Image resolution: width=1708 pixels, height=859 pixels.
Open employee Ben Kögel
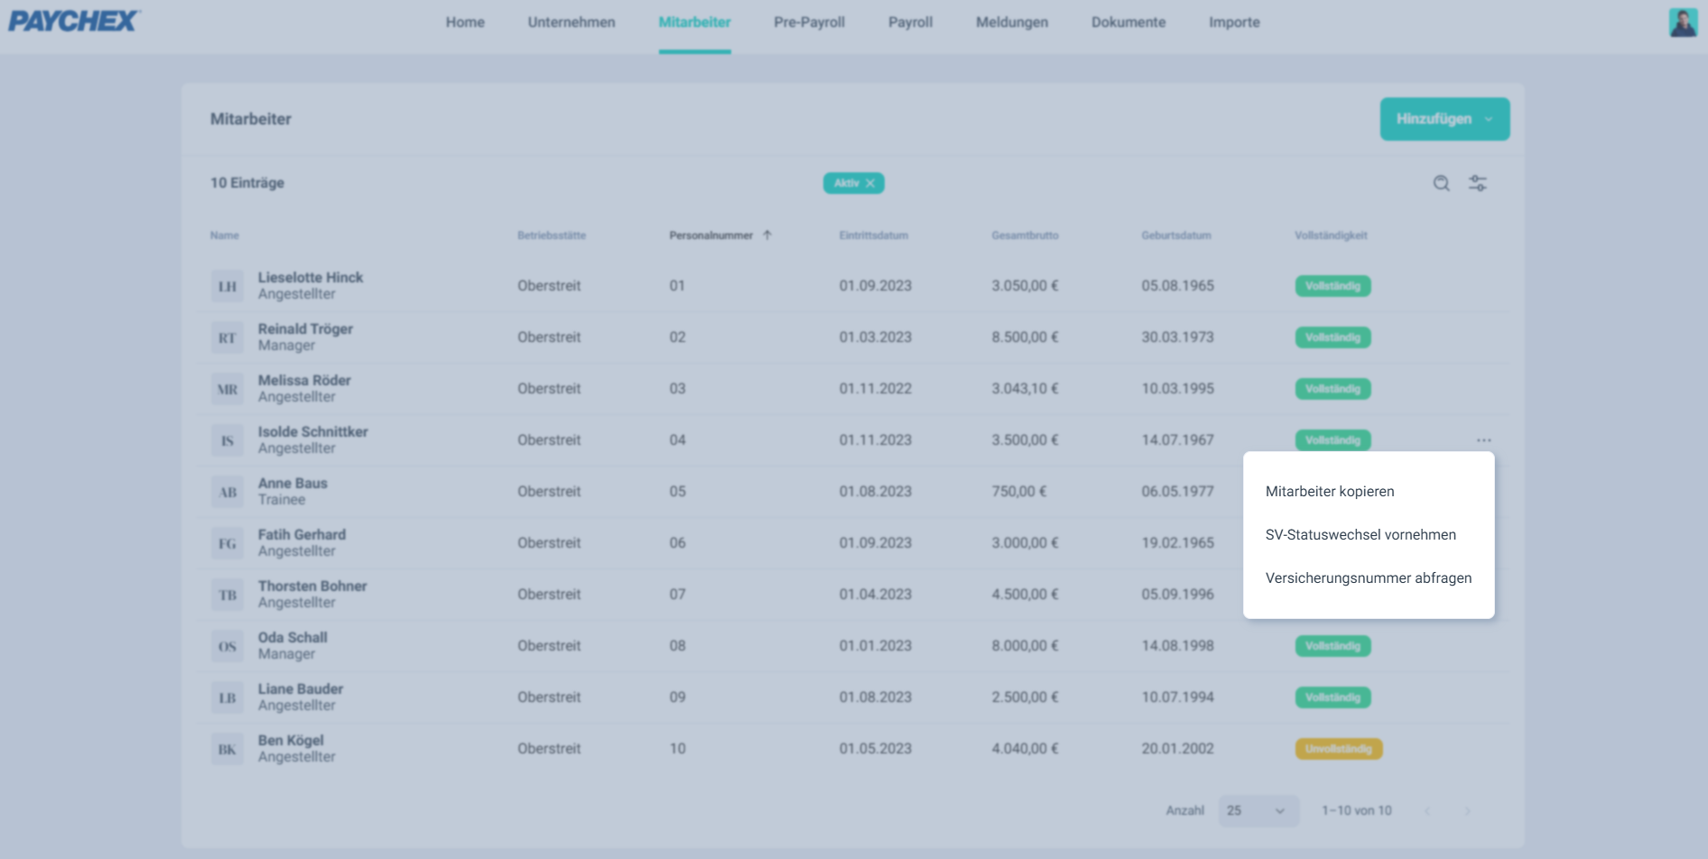tap(291, 741)
